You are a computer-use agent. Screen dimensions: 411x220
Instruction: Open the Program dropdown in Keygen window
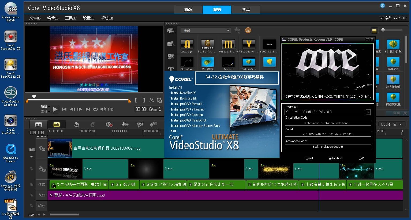[x=368, y=112]
